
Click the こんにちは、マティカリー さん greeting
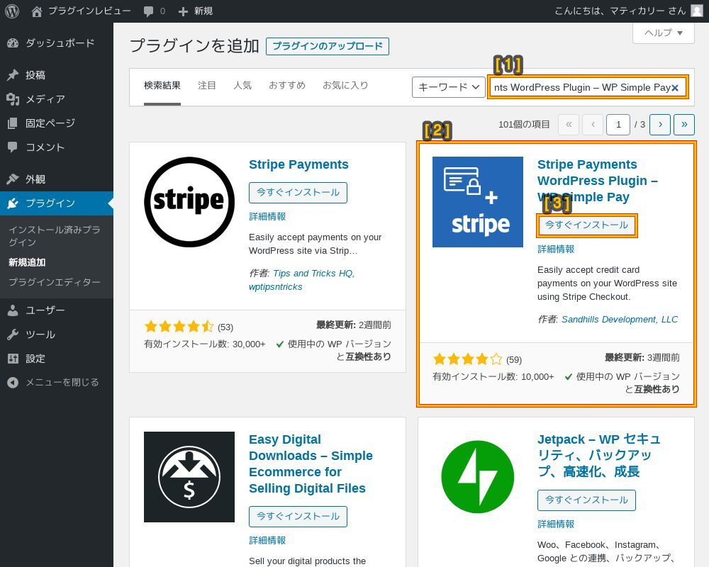[x=620, y=11]
